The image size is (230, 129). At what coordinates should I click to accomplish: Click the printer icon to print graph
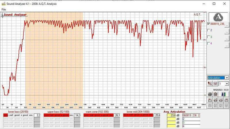coord(210,94)
